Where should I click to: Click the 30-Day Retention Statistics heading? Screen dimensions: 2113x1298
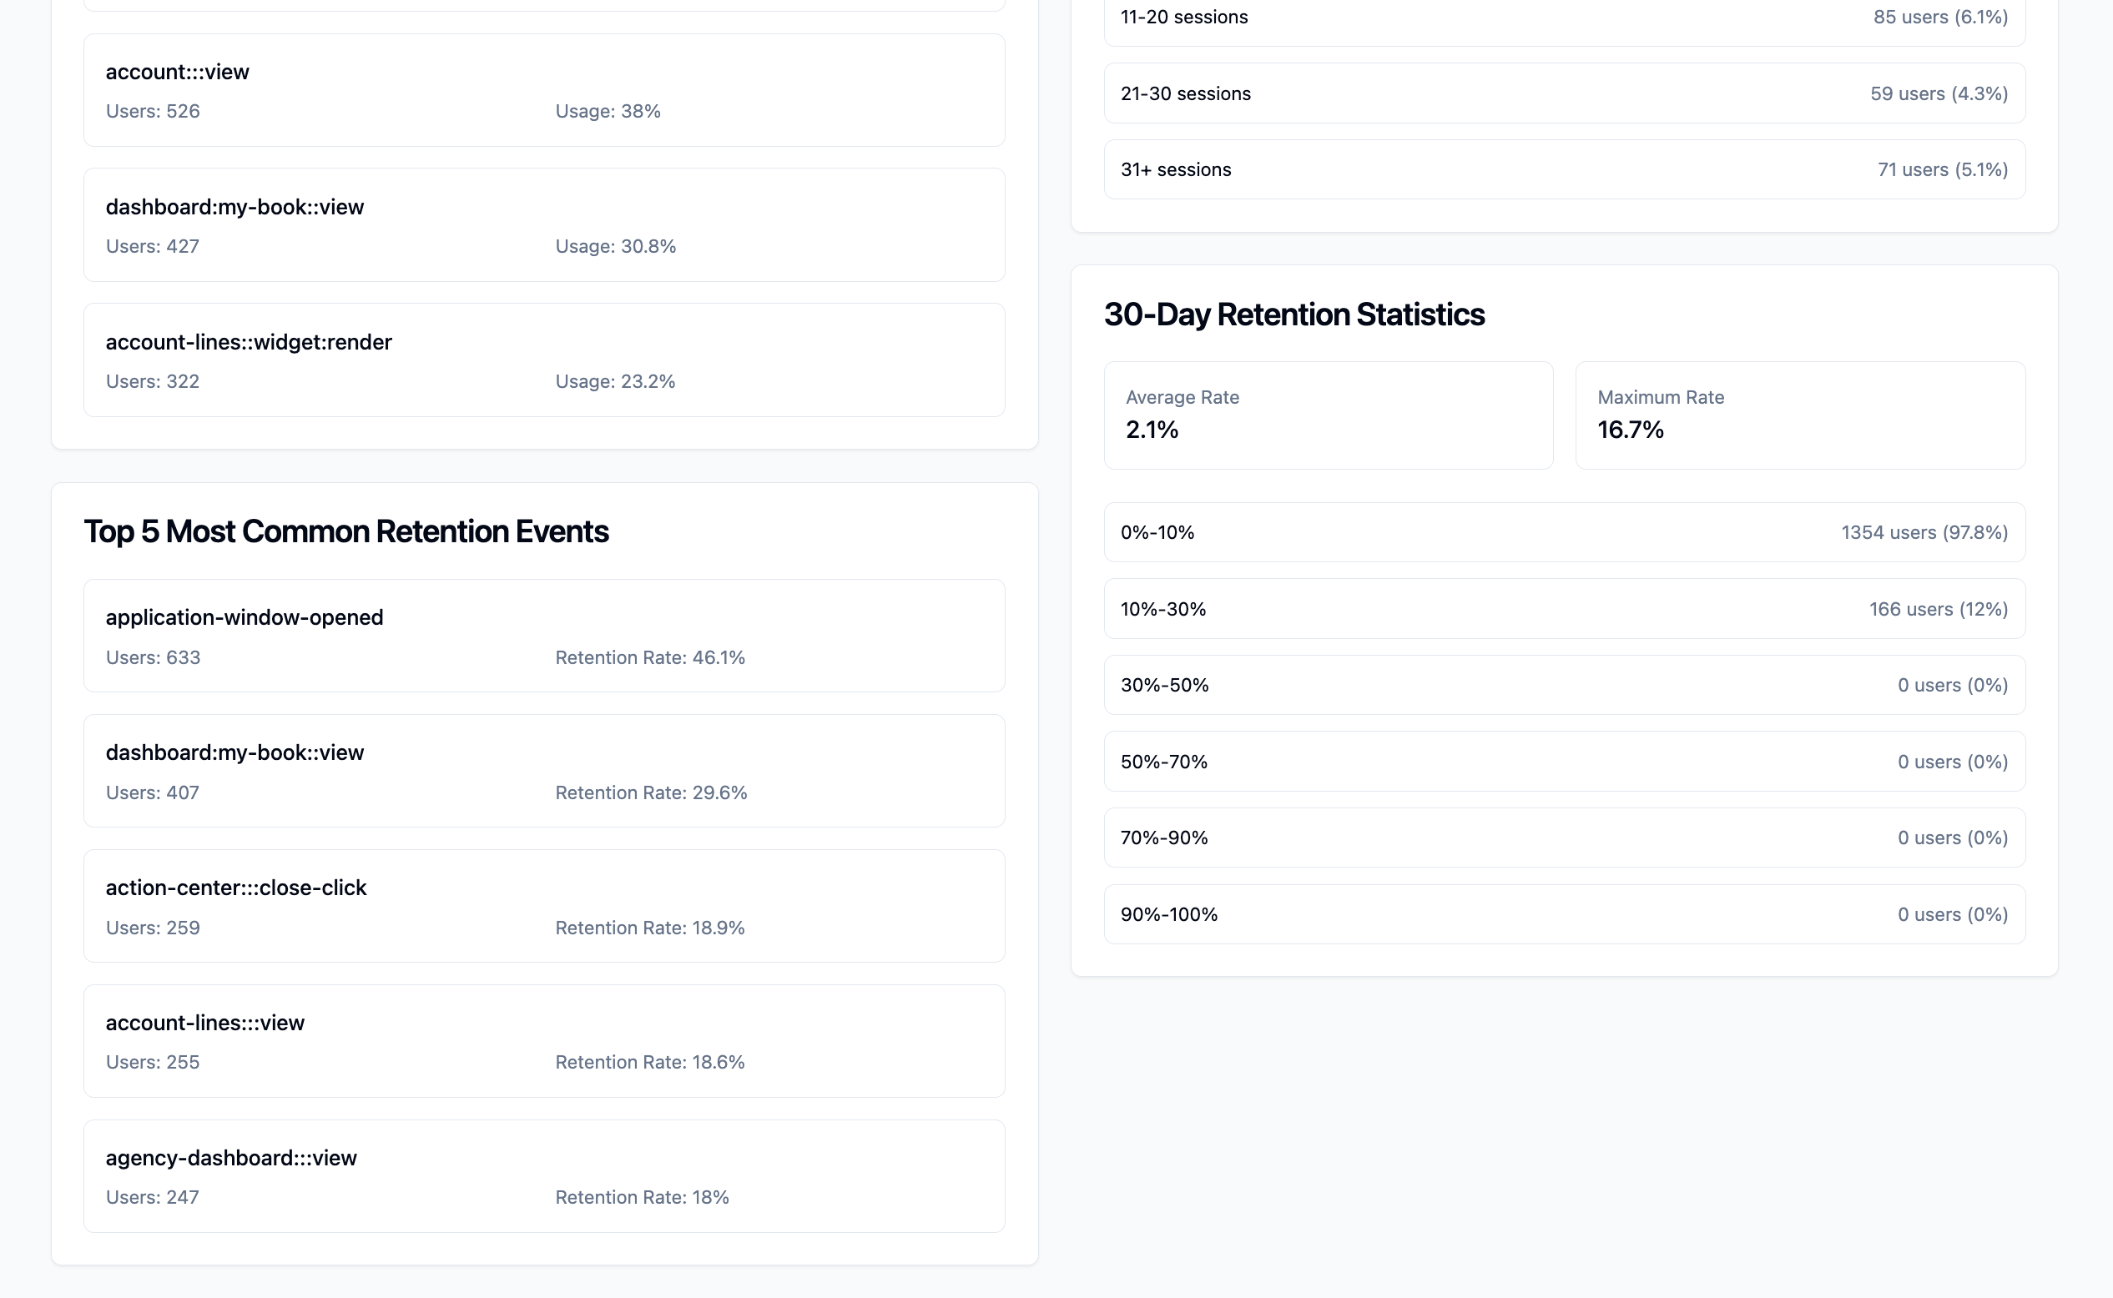point(1293,315)
